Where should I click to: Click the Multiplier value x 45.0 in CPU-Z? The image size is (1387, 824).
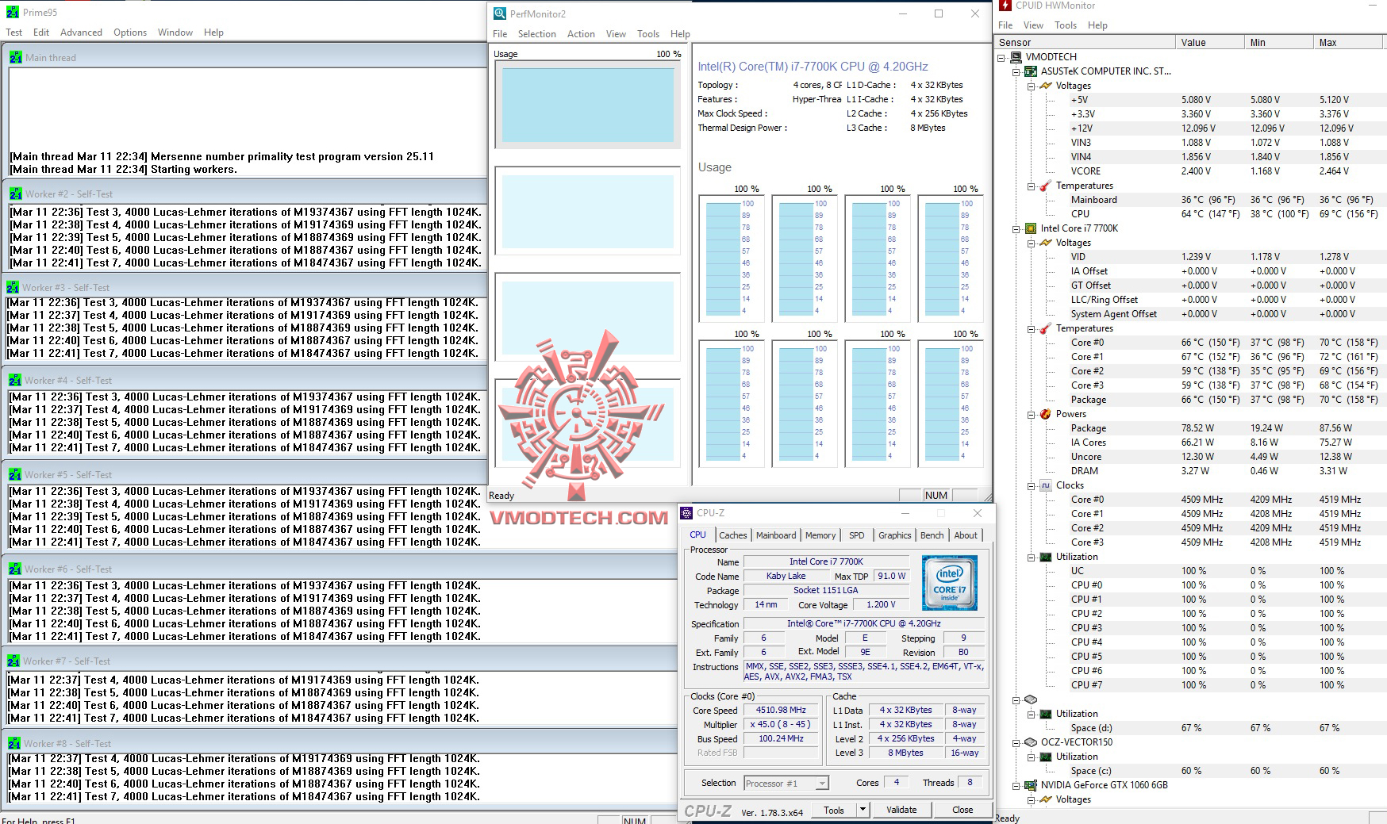pyautogui.click(x=781, y=725)
